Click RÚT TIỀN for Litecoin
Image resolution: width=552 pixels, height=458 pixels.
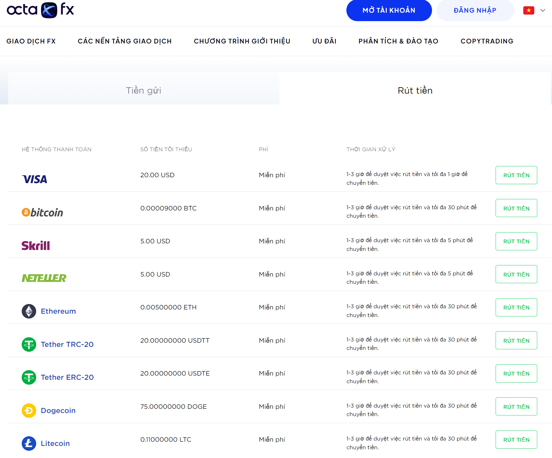[516, 440]
